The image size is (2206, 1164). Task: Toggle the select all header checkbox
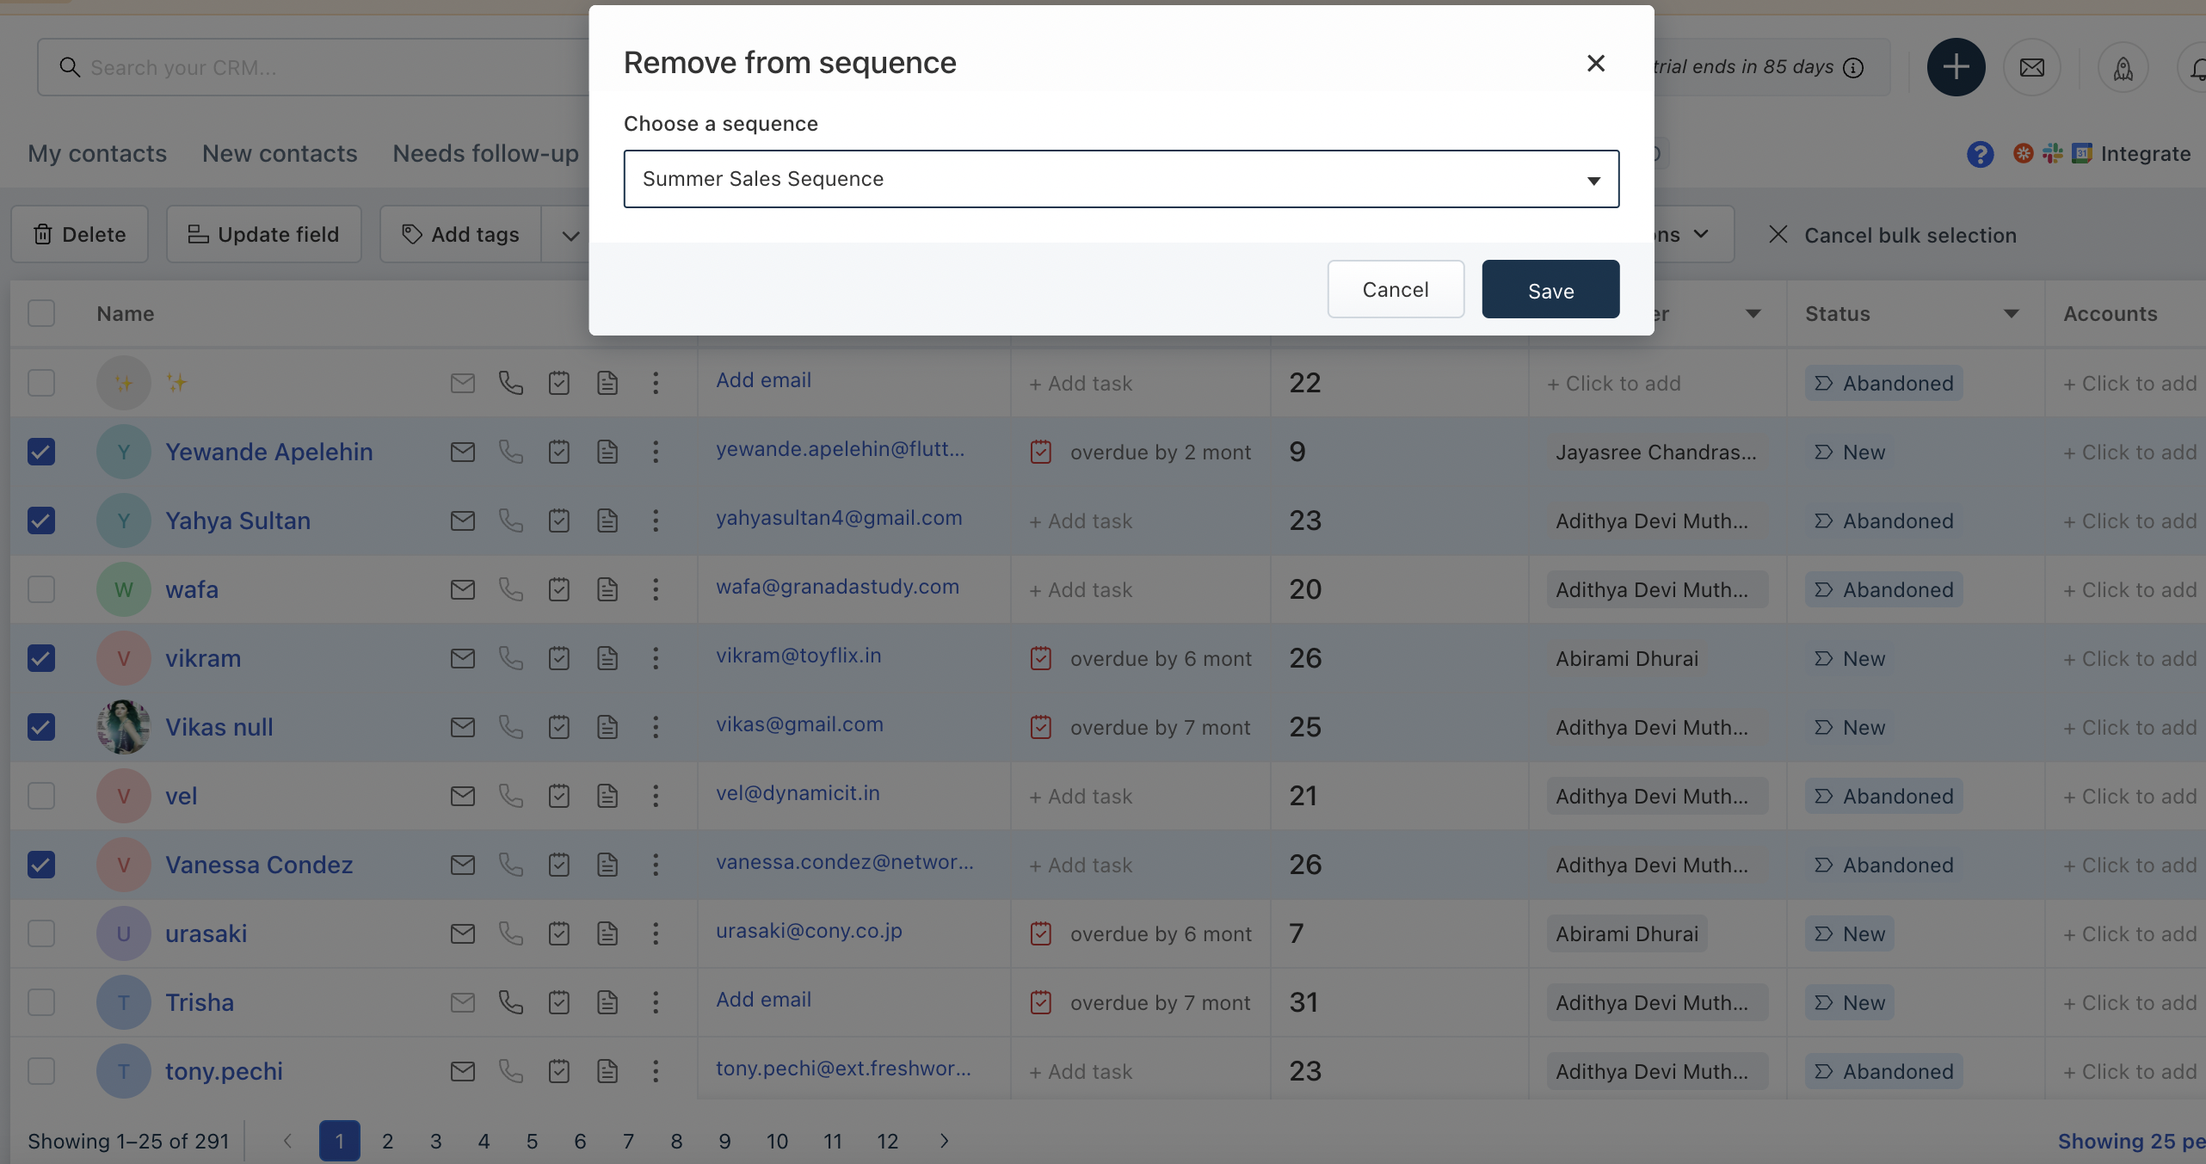41,313
